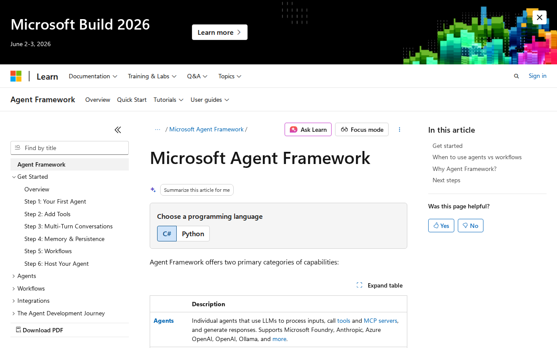Open the Ask Learn assistant

tap(308, 130)
